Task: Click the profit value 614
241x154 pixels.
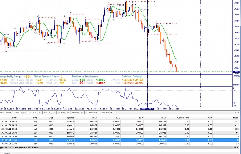Action: [237, 125]
